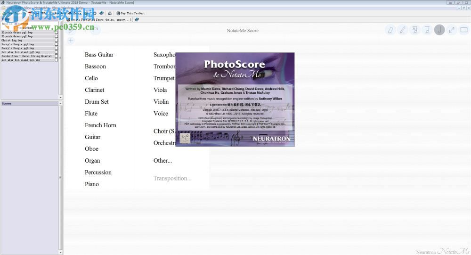
Task: Open the Window menu
Action: pos(67,8)
